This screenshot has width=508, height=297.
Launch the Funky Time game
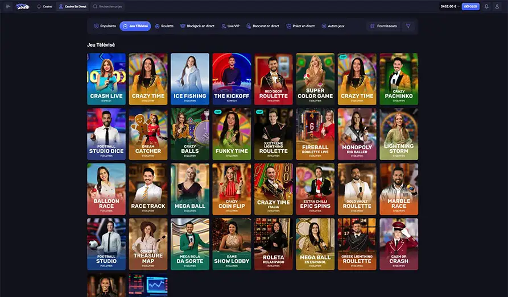[232, 134]
